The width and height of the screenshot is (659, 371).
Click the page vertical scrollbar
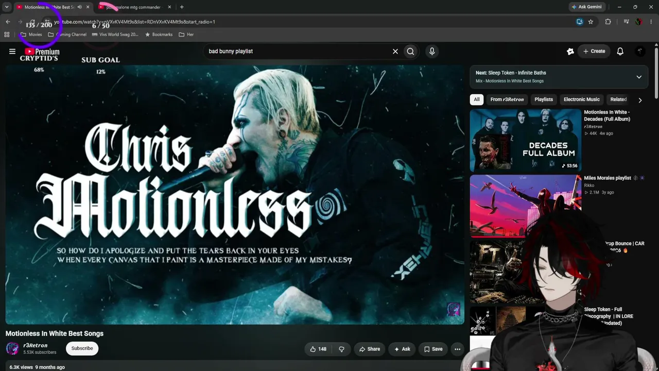click(x=656, y=72)
